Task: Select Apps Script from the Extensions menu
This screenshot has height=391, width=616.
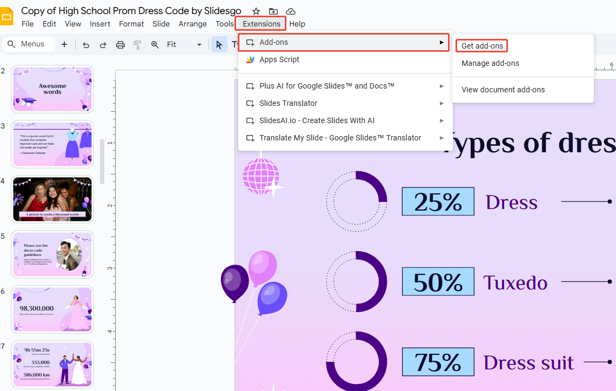Action: 279,59
